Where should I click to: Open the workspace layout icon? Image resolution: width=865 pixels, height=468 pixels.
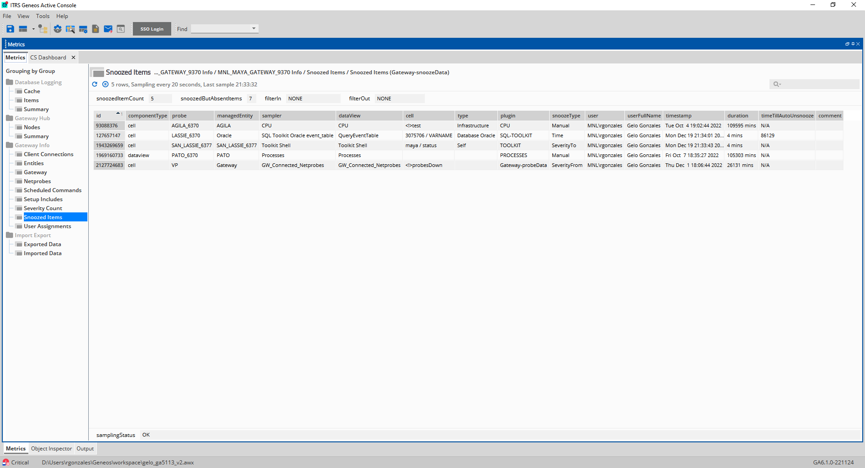23,29
